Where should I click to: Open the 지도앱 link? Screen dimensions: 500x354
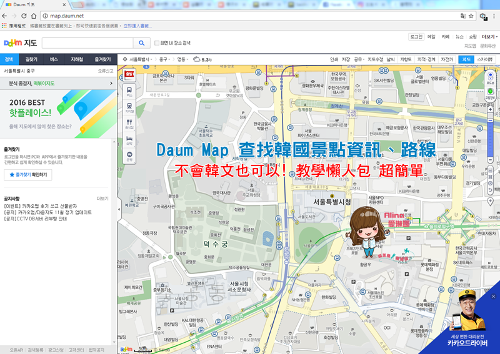(470, 46)
